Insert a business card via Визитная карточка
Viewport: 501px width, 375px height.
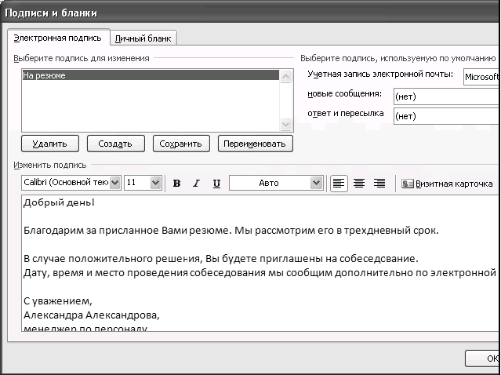click(447, 184)
